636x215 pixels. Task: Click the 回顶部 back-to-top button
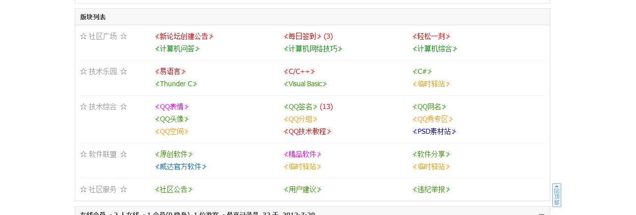pos(557,195)
